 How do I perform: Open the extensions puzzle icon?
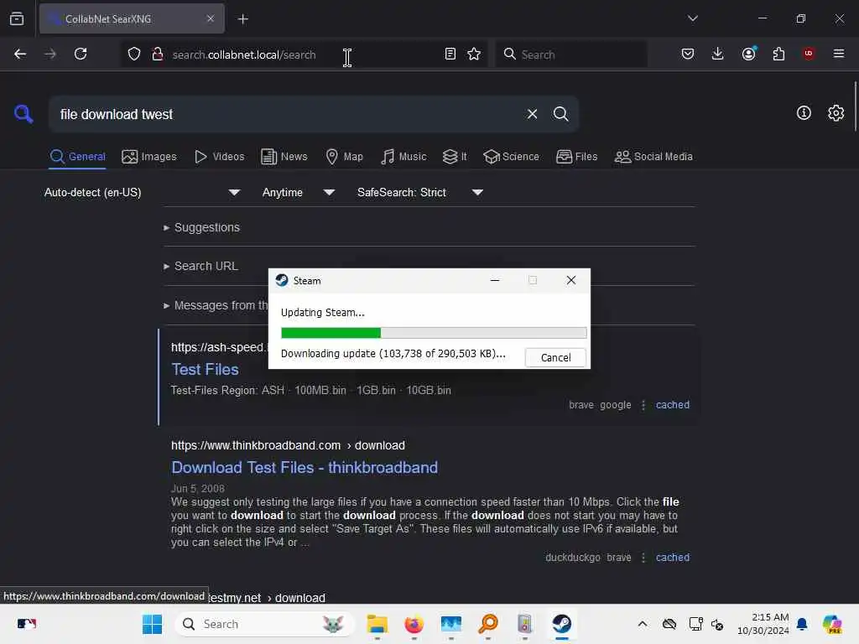[x=778, y=54]
